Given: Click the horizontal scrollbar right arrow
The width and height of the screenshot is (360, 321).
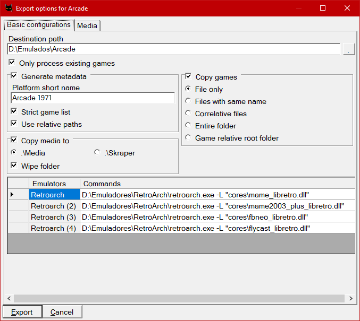Looking at the screenshot, I should coord(350,298).
